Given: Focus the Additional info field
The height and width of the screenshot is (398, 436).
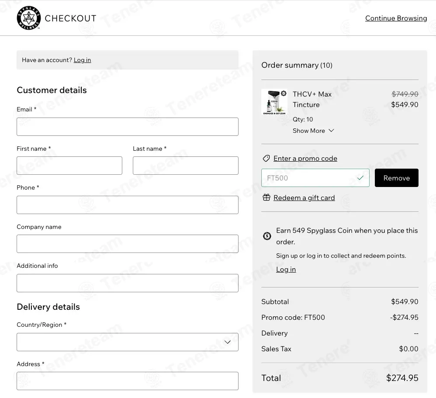Looking at the screenshot, I should pyautogui.click(x=128, y=283).
